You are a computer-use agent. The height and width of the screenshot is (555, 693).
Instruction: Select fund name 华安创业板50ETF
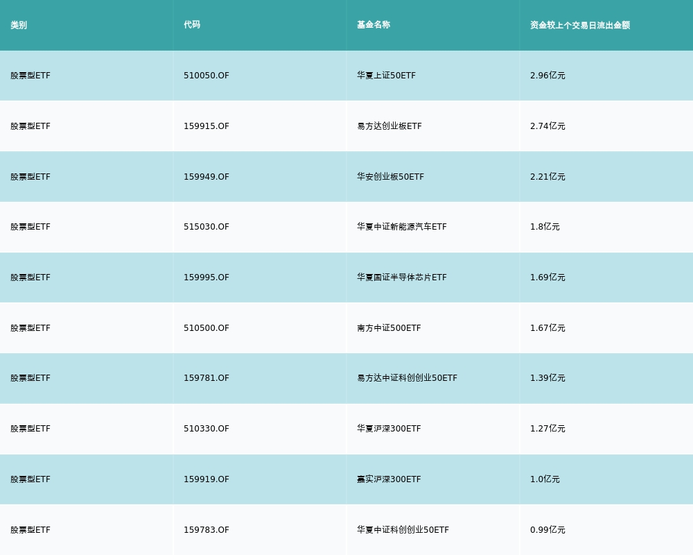point(390,177)
